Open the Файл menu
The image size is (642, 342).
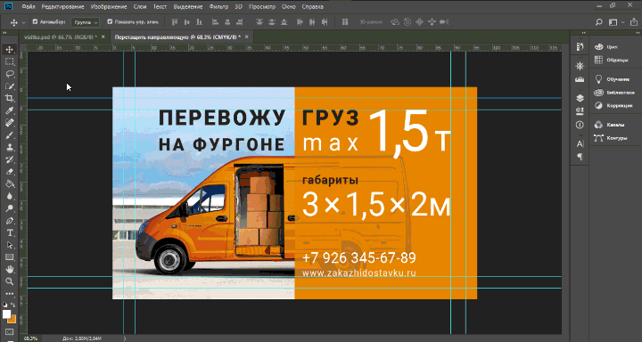click(28, 6)
